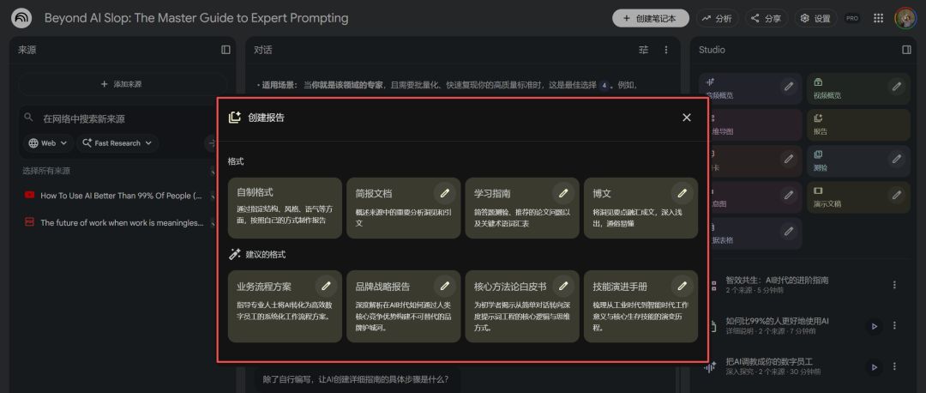The image size is (926, 393).
Task: Collapse the Studio panel
Action: [906, 50]
